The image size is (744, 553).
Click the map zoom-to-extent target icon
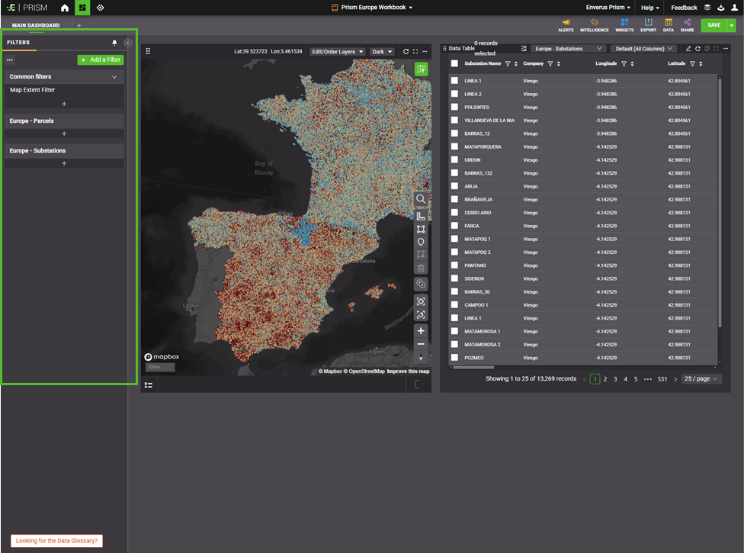[420, 301]
